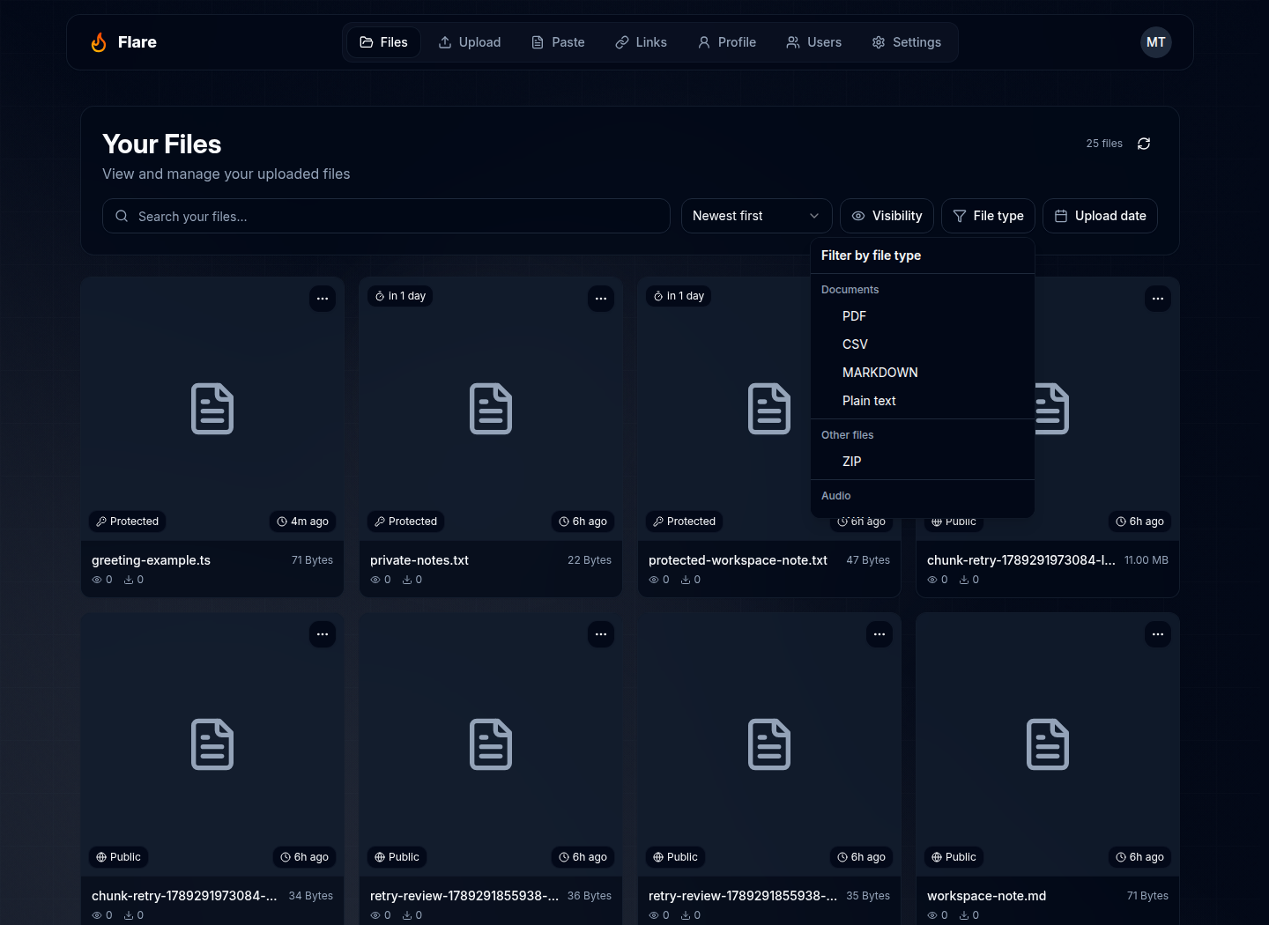
Task: Click download count icon under greeting-example.ts
Action: tap(129, 580)
